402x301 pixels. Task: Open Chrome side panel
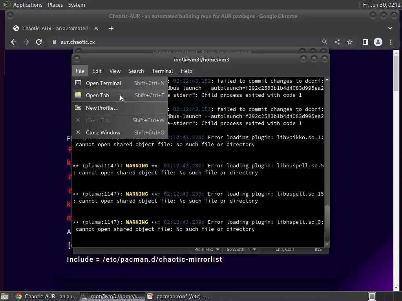(365, 42)
